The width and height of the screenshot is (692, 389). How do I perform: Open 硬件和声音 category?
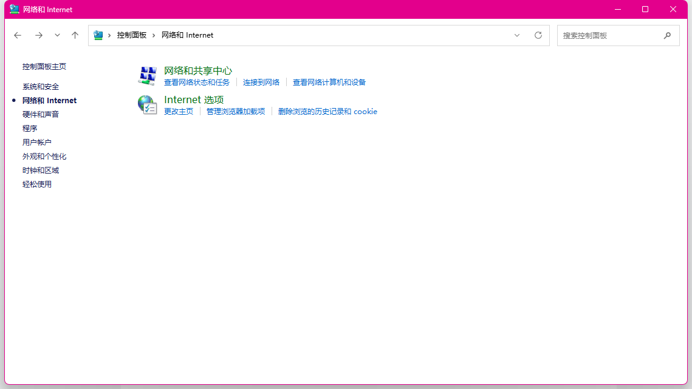[41, 115]
